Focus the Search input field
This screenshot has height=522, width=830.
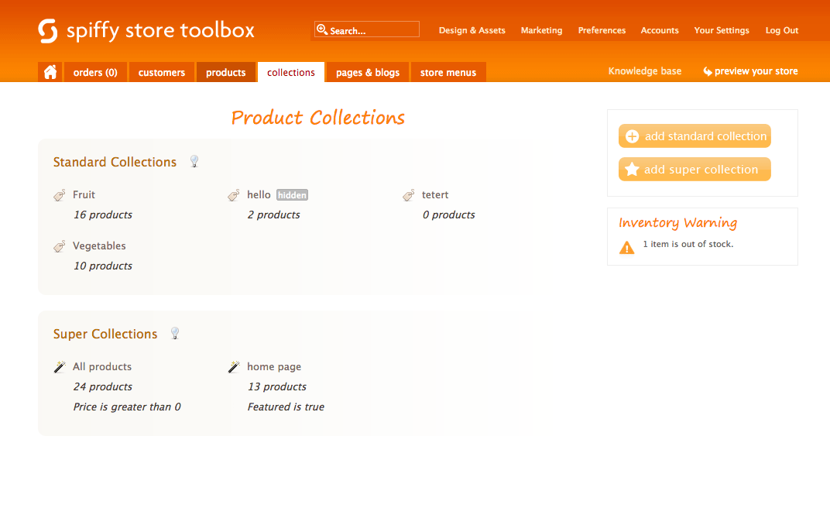tap(367, 29)
